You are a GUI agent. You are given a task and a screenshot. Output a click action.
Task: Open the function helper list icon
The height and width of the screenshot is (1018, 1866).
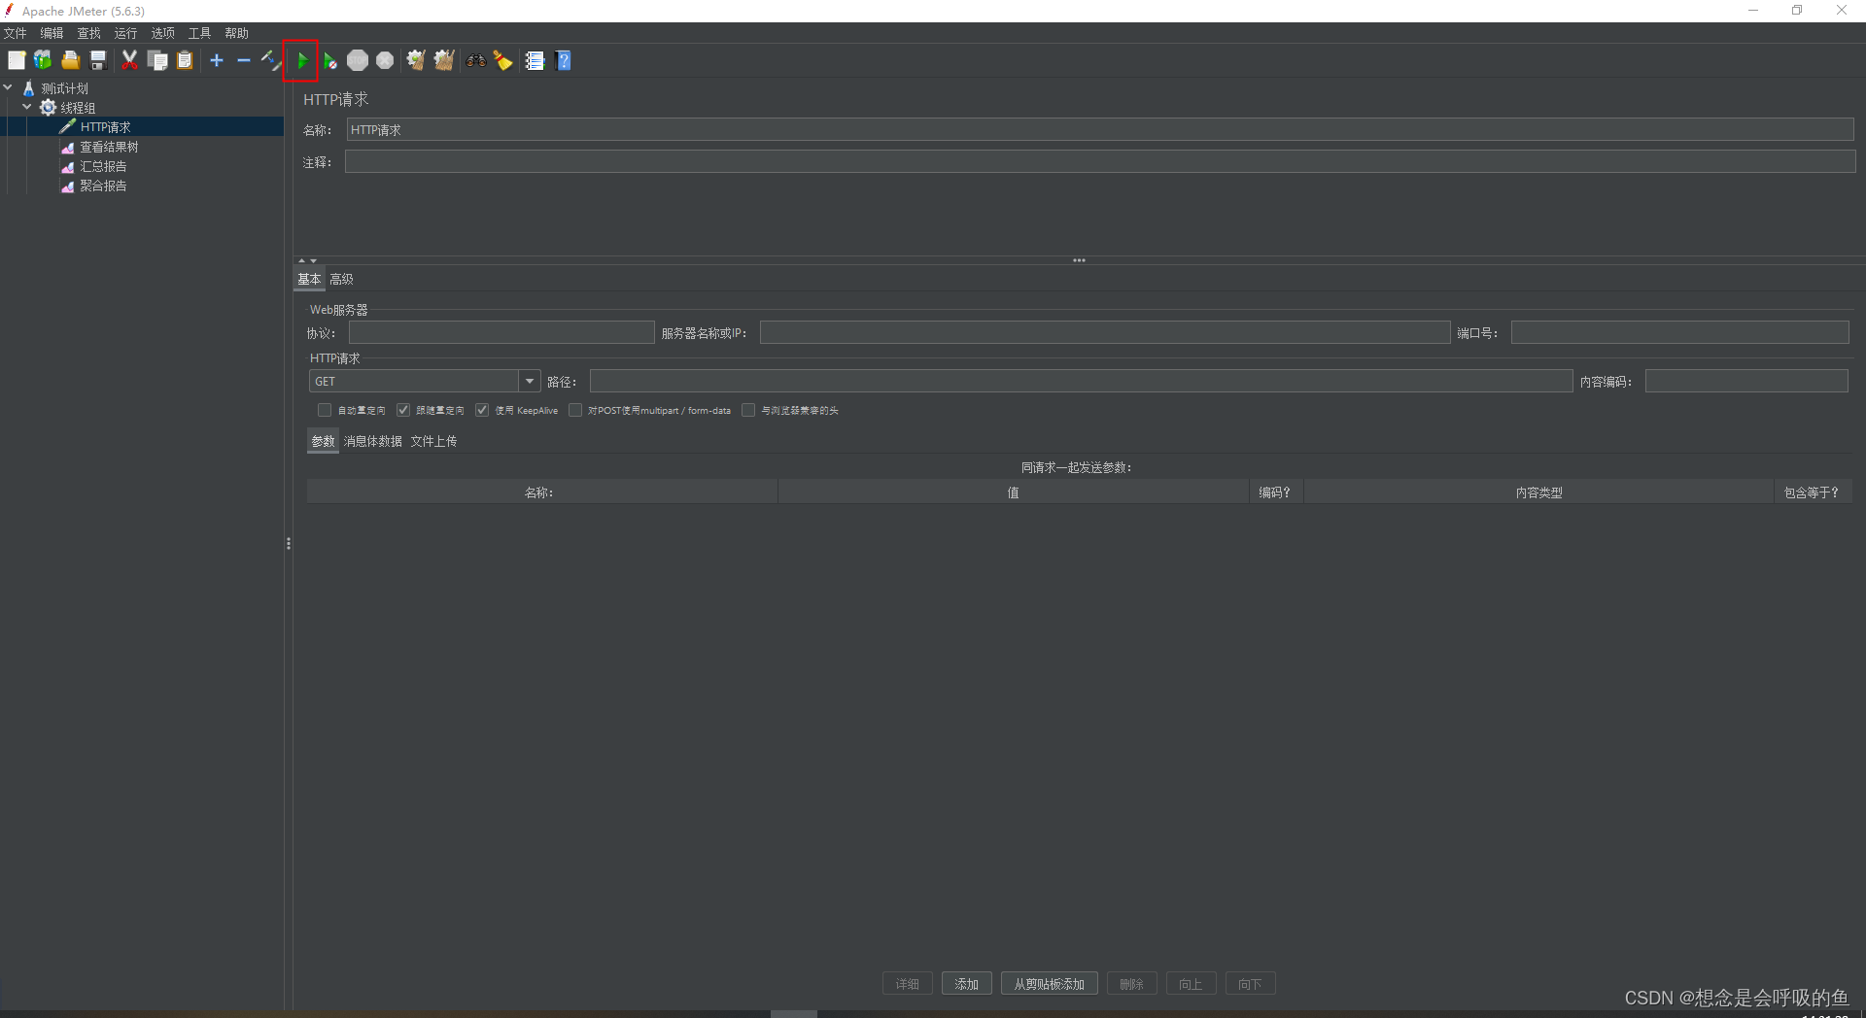[535, 60]
